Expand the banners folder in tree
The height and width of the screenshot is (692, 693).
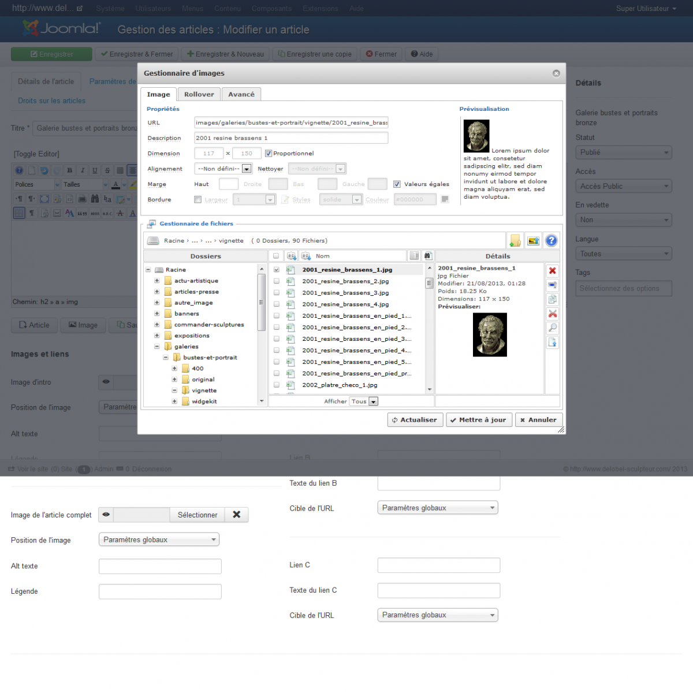[x=157, y=314]
